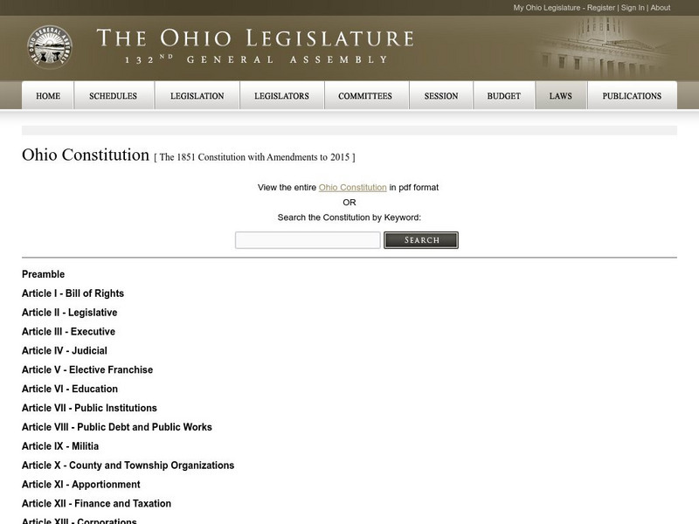Open the Publications tab
Image resolution: width=699 pixels, height=524 pixels.
pos(632,96)
